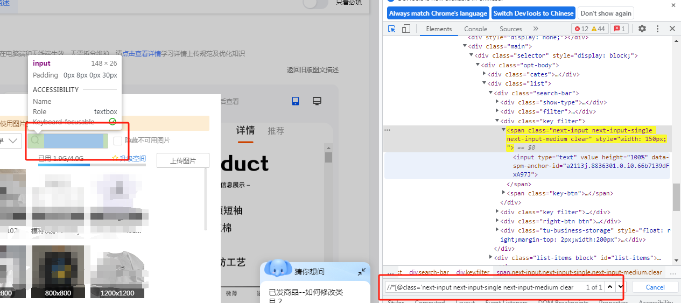Viewport: 681px width, 303px height.
Task: Click the Don't show again button
Action: (x=606, y=13)
